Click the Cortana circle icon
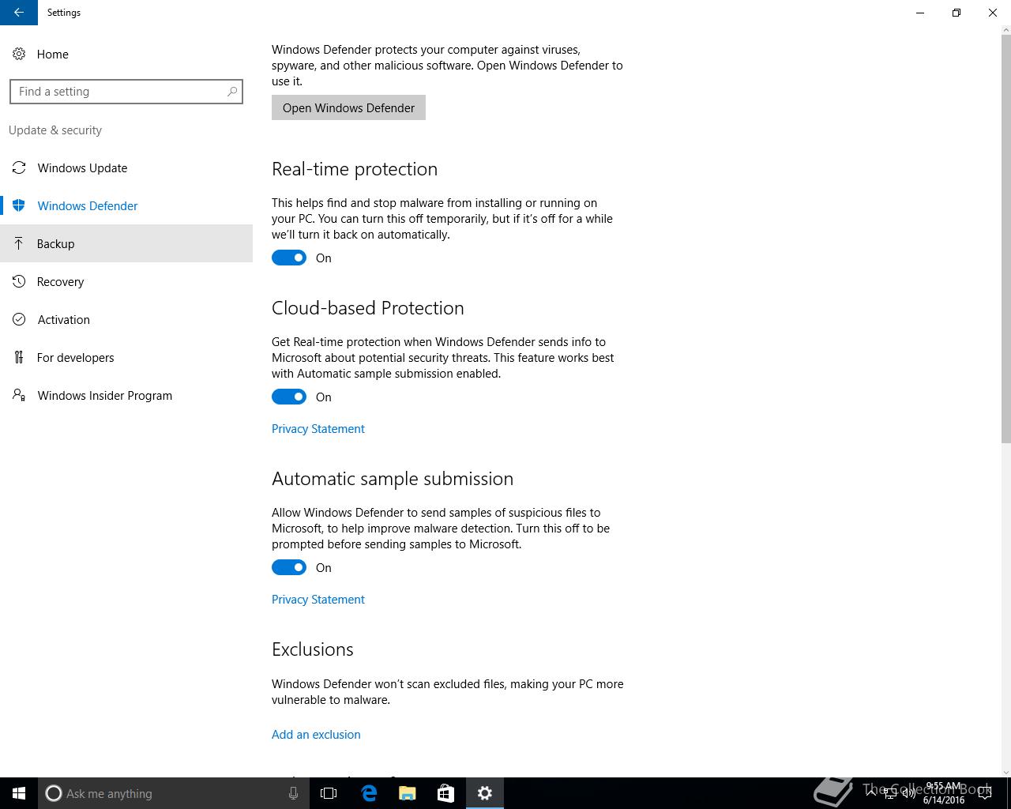The width and height of the screenshot is (1011, 809). click(53, 793)
